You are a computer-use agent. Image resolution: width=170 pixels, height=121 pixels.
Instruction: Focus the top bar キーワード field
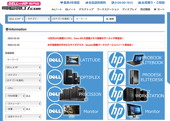88,19
